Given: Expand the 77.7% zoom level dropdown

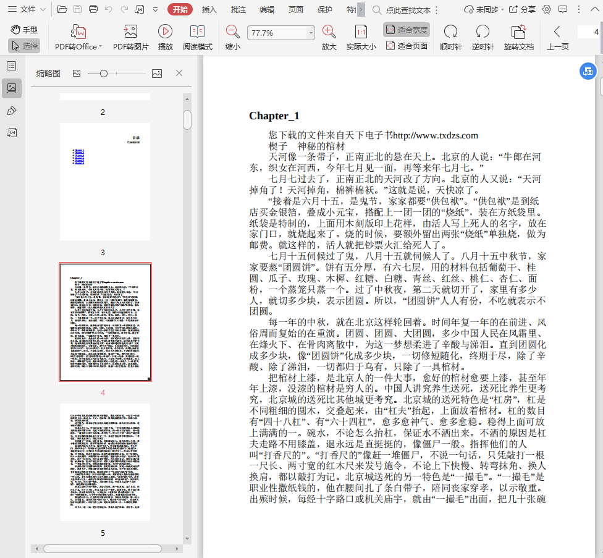Looking at the screenshot, I should point(311,33).
